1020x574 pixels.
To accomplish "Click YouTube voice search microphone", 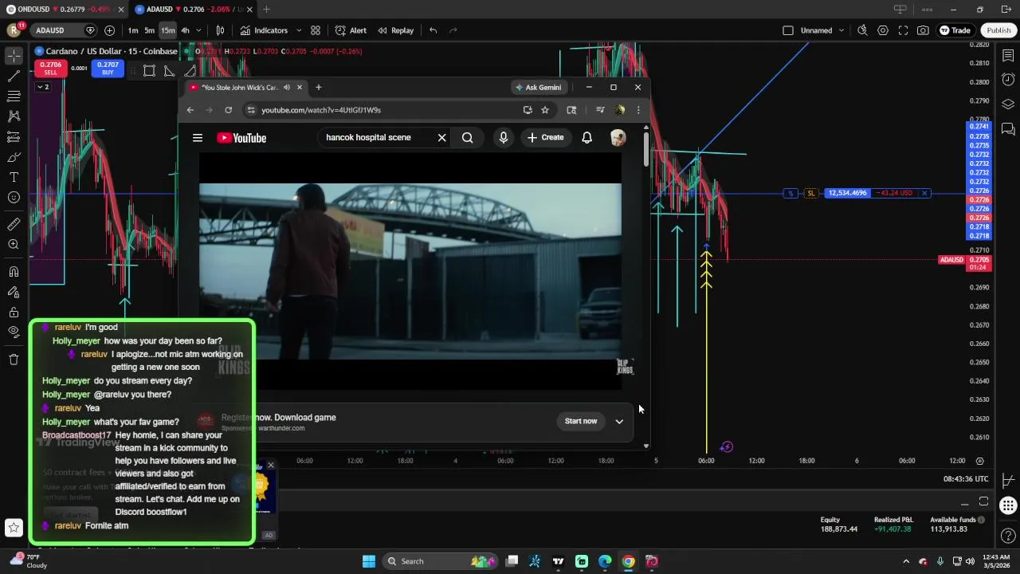I will [x=504, y=138].
